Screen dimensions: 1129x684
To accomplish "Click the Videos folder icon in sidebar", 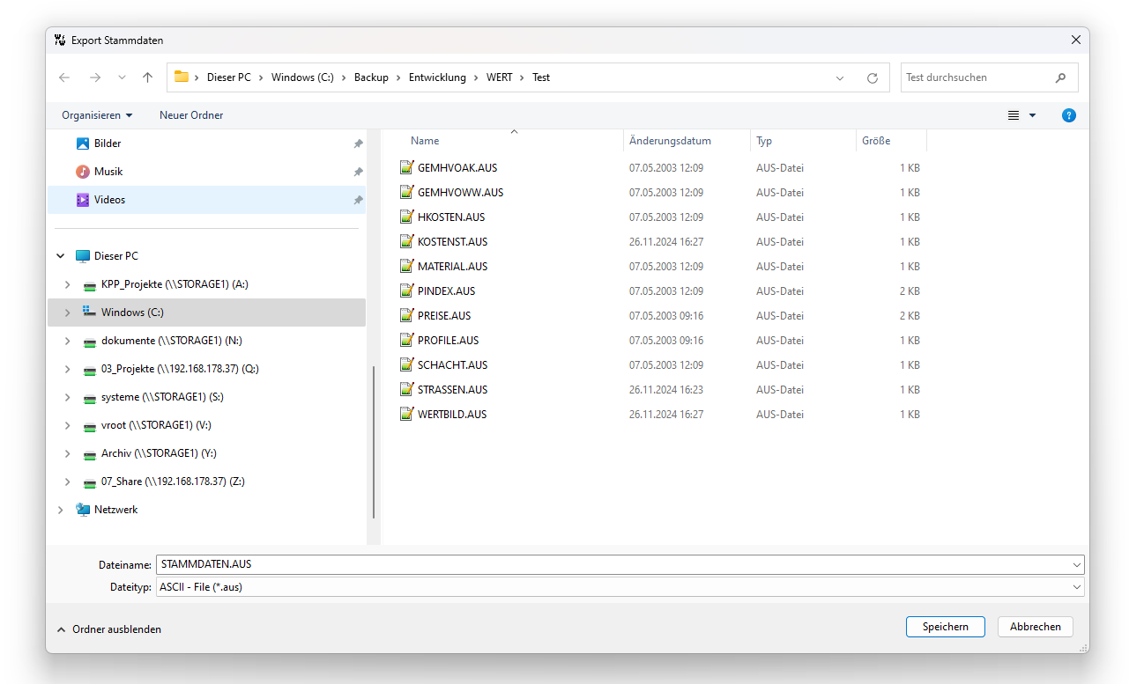I will (x=83, y=200).
